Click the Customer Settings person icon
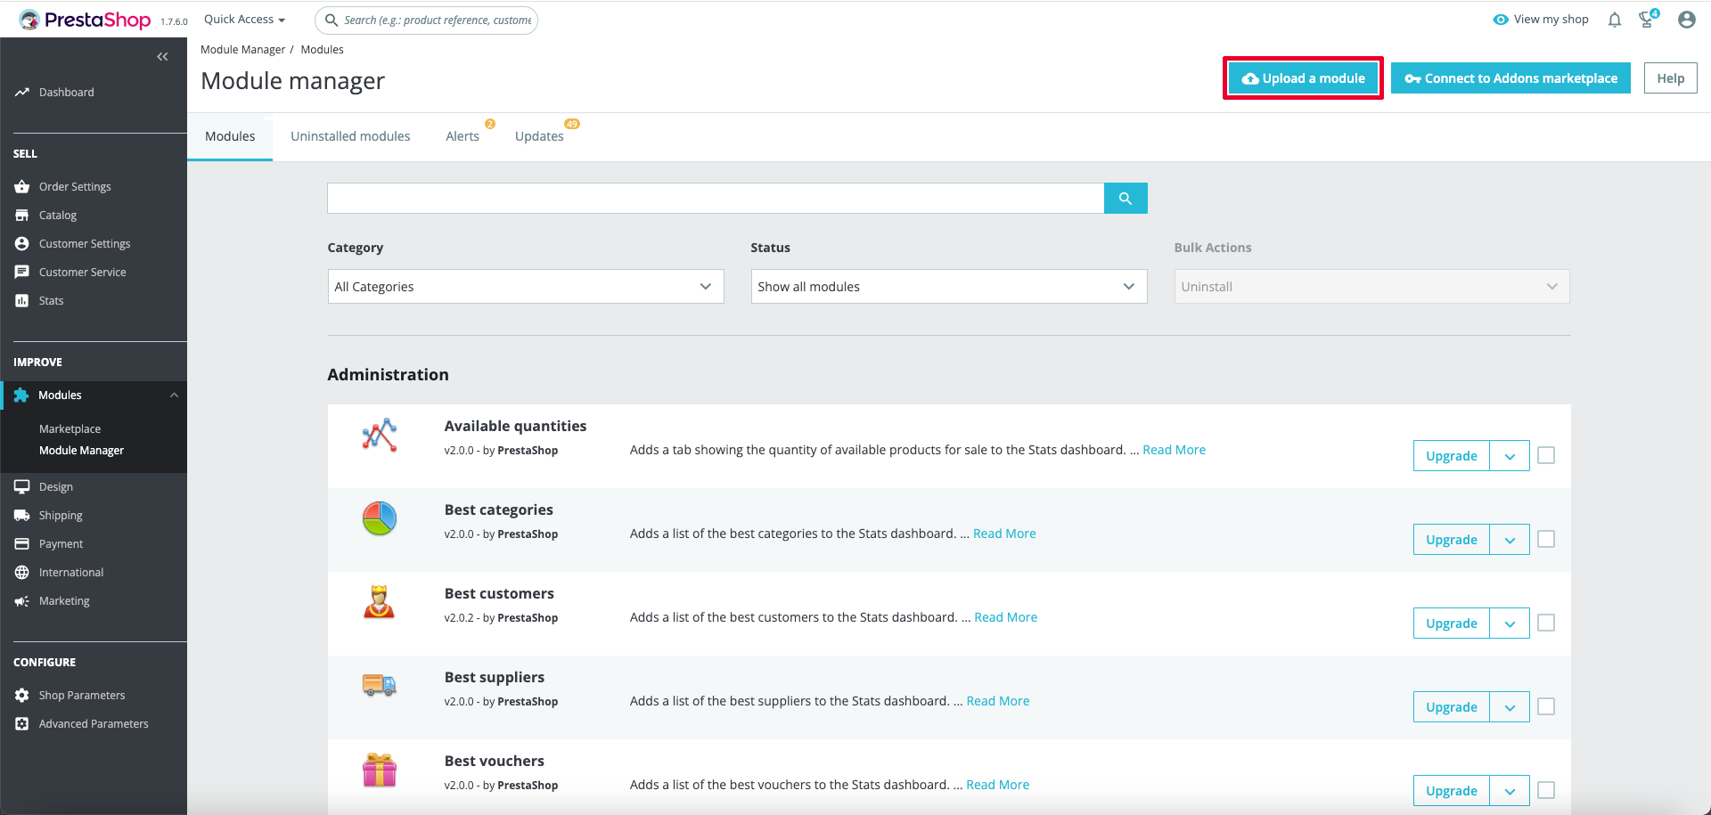This screenshot has width=1711, height=815. [21, 244]
